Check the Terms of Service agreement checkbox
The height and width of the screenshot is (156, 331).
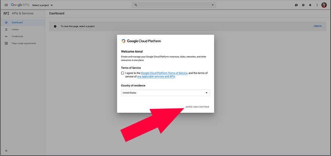[122, 73]
